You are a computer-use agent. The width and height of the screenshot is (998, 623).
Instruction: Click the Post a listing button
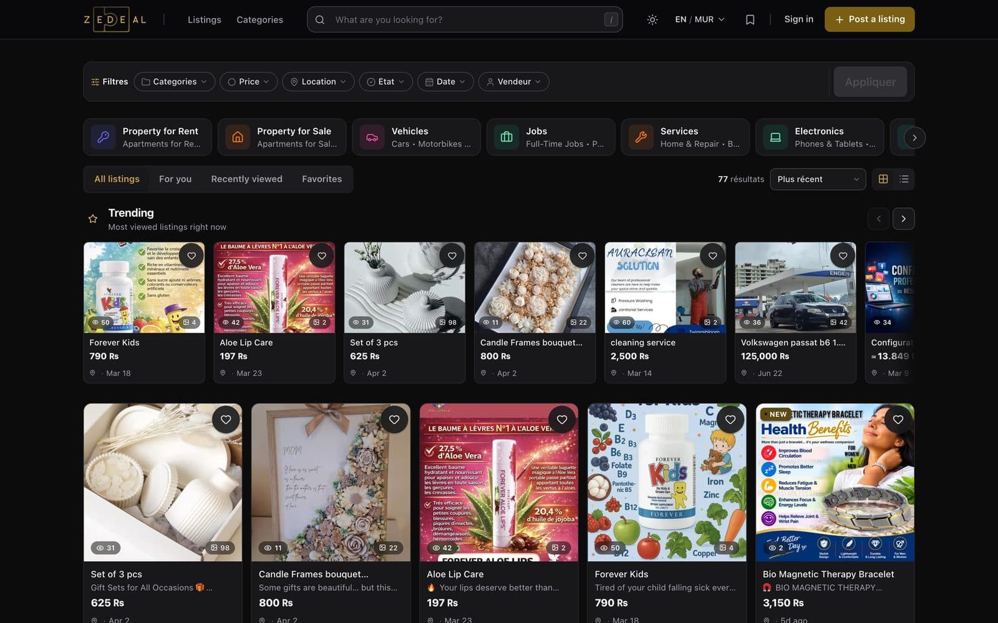click(870, 19)
